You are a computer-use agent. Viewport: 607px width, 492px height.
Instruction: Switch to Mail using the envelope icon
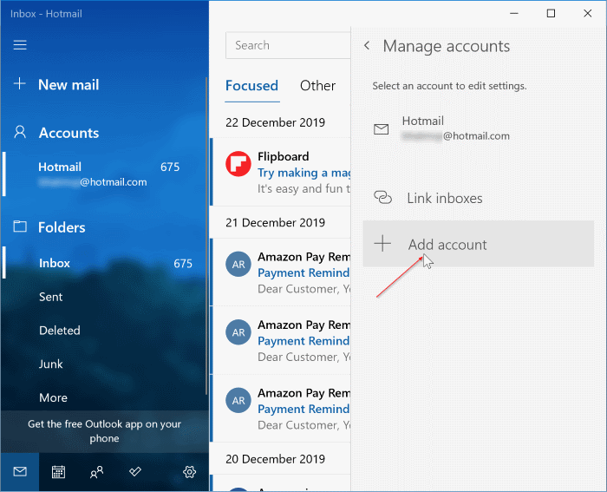(x=20, y=471)
